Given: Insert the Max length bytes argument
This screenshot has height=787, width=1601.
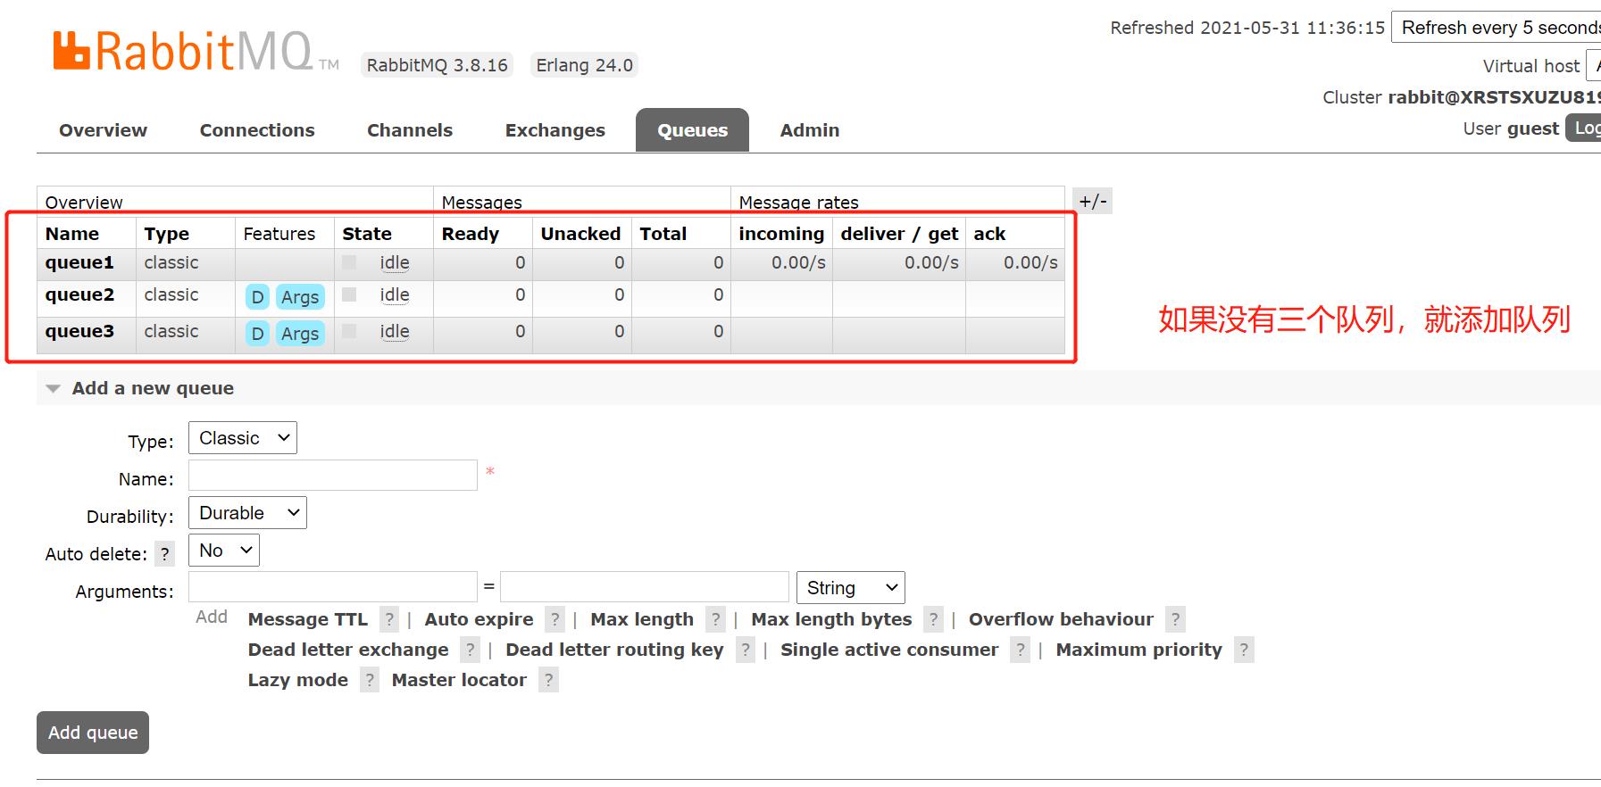Looking at the screenshot, I should [x=831, y=619].
